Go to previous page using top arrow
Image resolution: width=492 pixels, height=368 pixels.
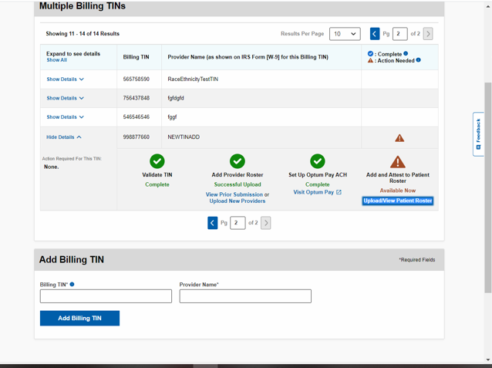(x=375, y=34)
